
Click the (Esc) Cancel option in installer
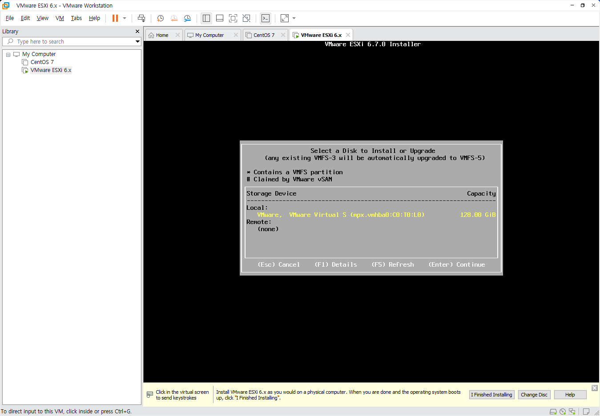[279, 264]
